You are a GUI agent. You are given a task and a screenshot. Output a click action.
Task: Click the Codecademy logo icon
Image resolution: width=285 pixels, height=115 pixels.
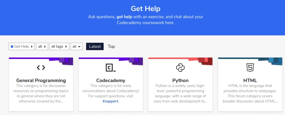coord(111,68)
